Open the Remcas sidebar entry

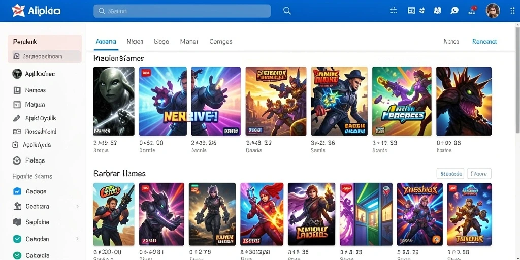pos(29,90)
